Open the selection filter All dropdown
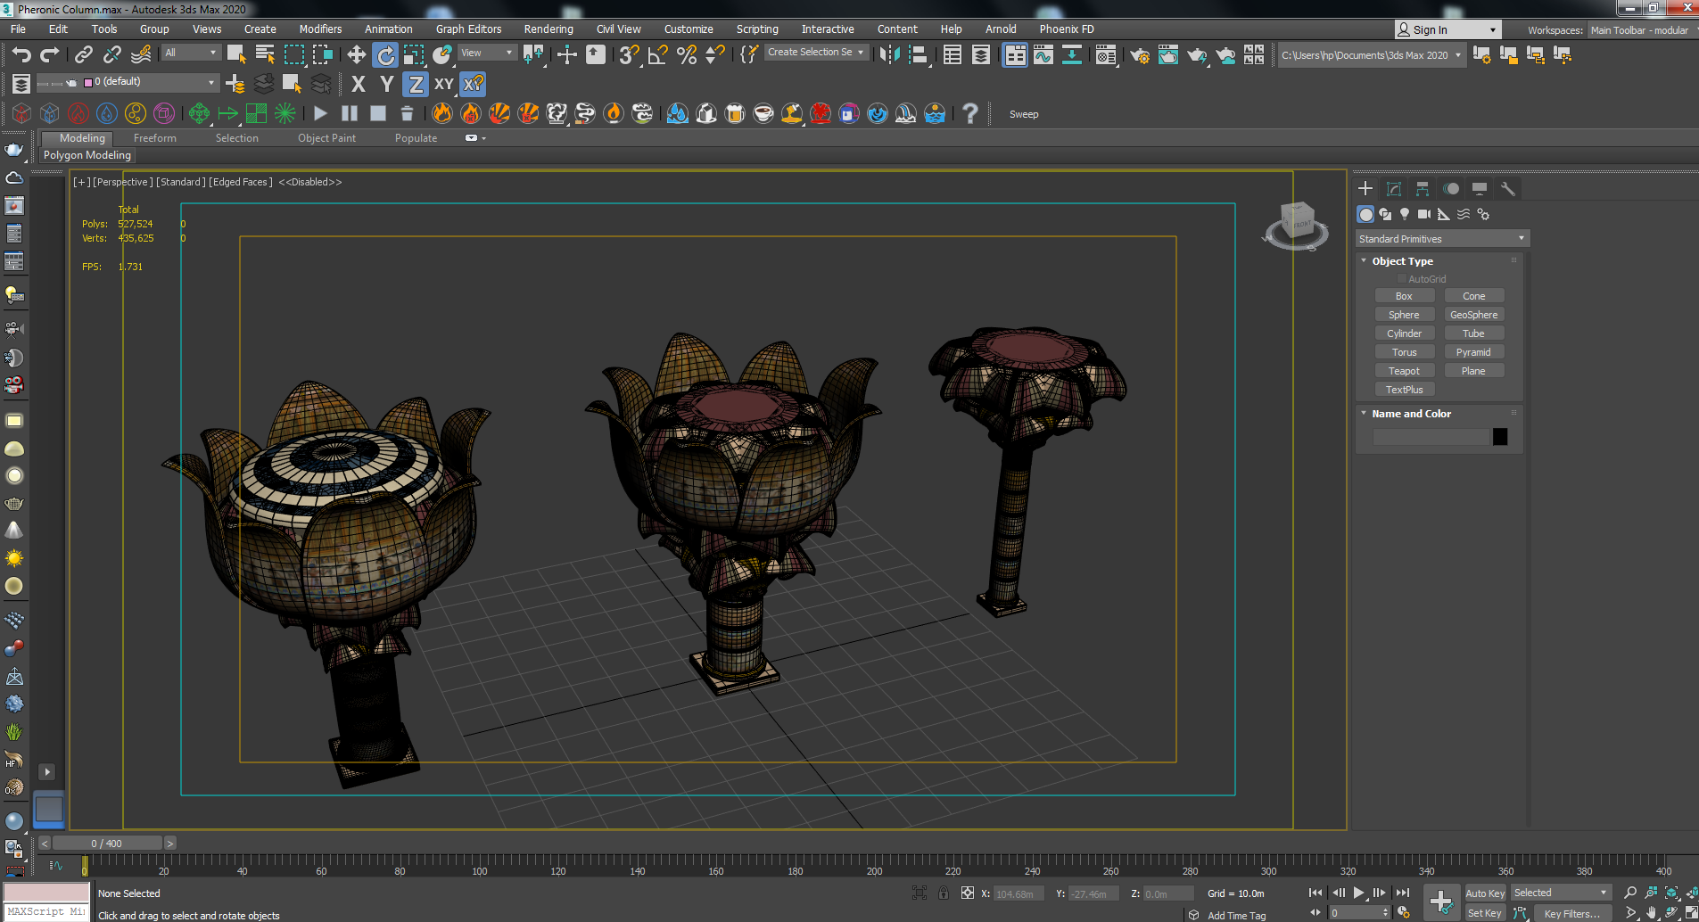The height and width of the screenshot is (922, 1699). 190,54
